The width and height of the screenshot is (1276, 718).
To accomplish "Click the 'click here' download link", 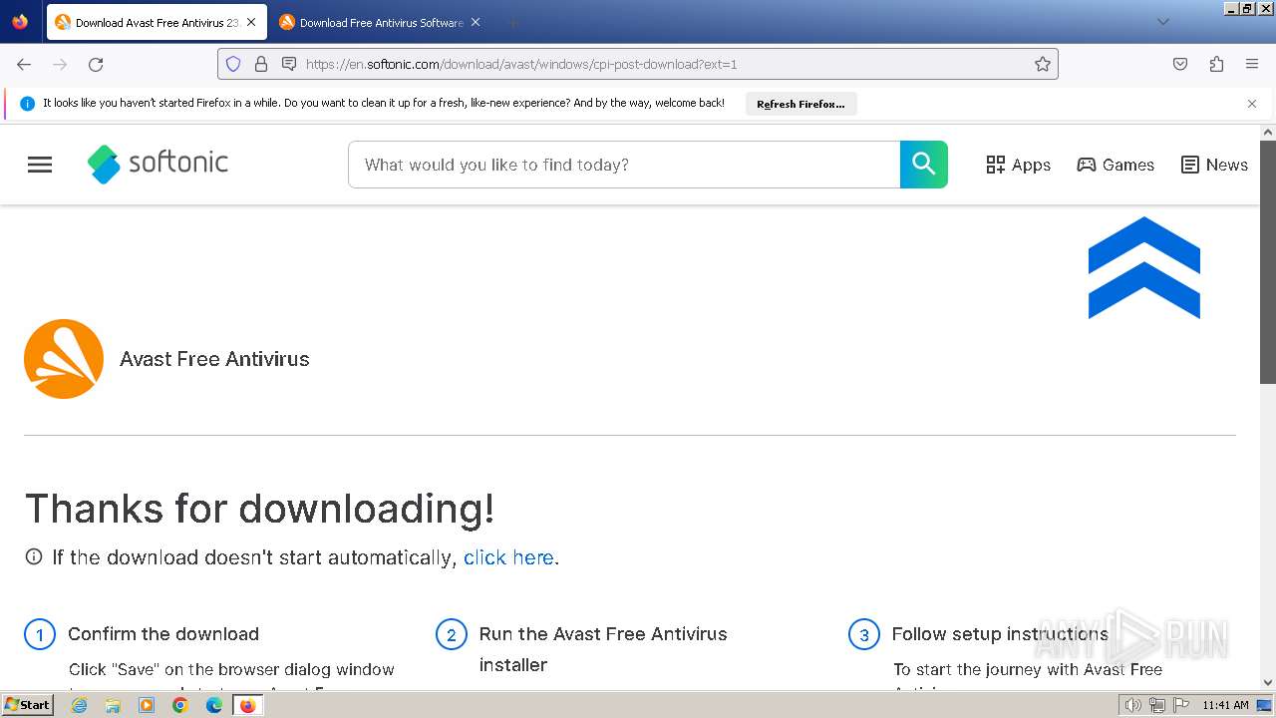I will point(508,557).
